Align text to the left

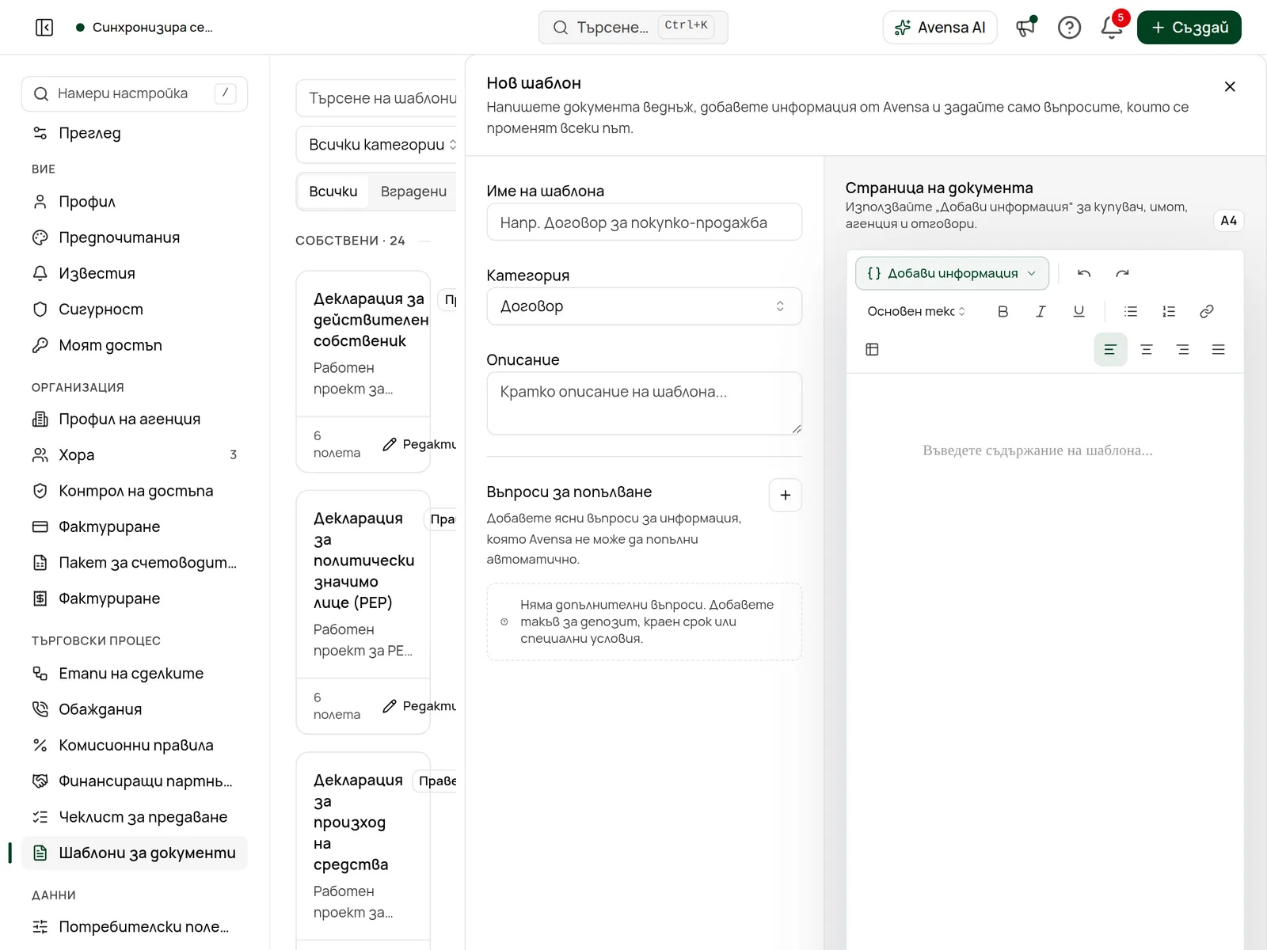point(1110,349)
